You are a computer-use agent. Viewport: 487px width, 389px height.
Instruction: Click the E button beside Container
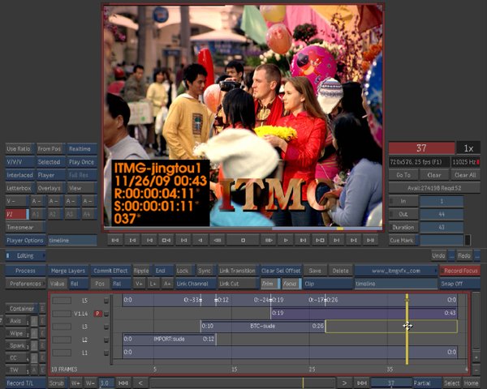click(42, 309)
